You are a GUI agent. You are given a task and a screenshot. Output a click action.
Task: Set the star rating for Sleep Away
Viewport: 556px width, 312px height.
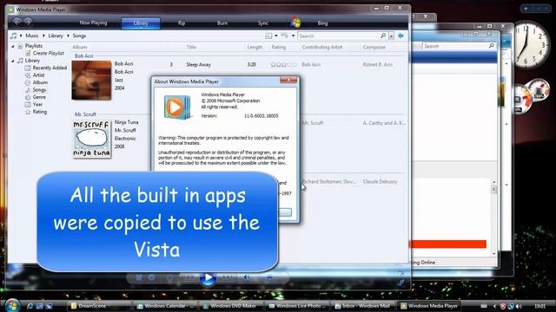coord(284,65)
